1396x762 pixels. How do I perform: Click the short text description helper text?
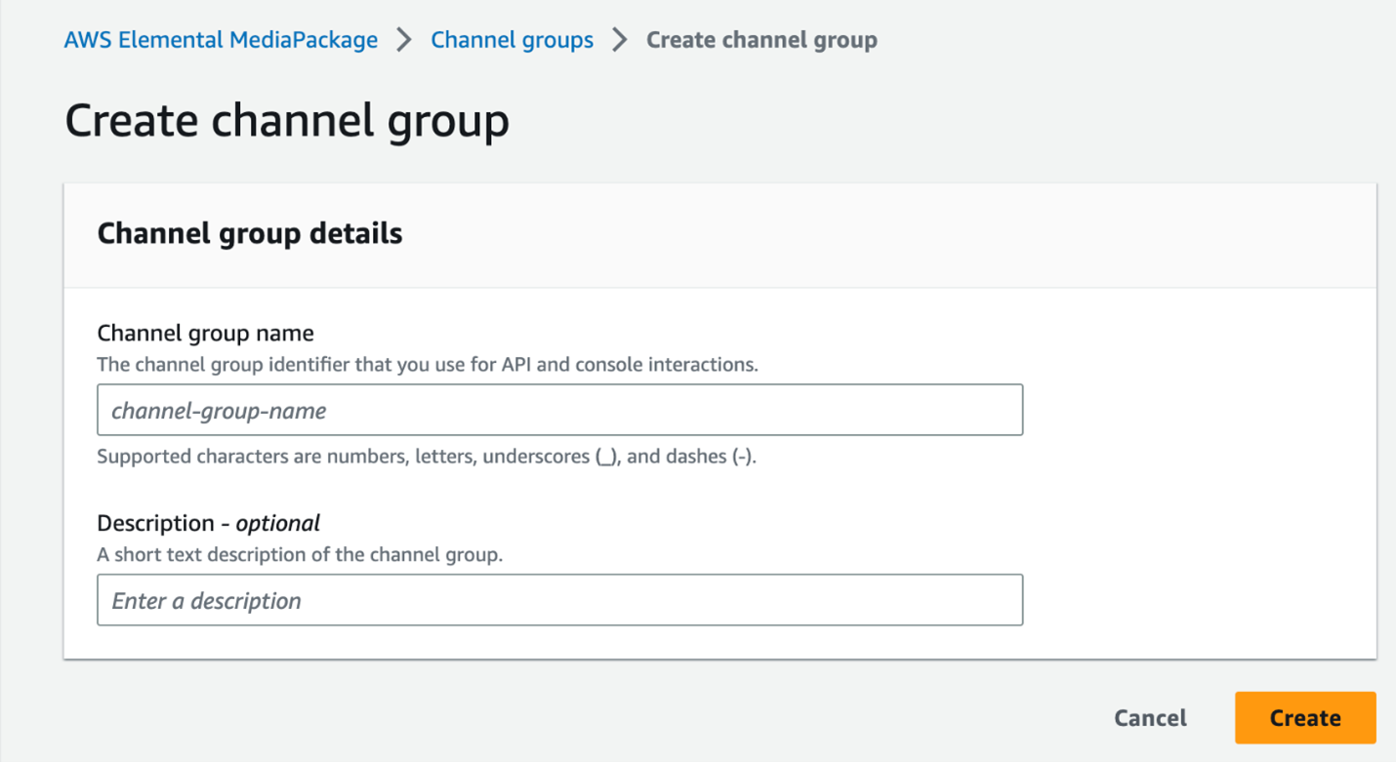pyautogui.click(x=300, y=555)
